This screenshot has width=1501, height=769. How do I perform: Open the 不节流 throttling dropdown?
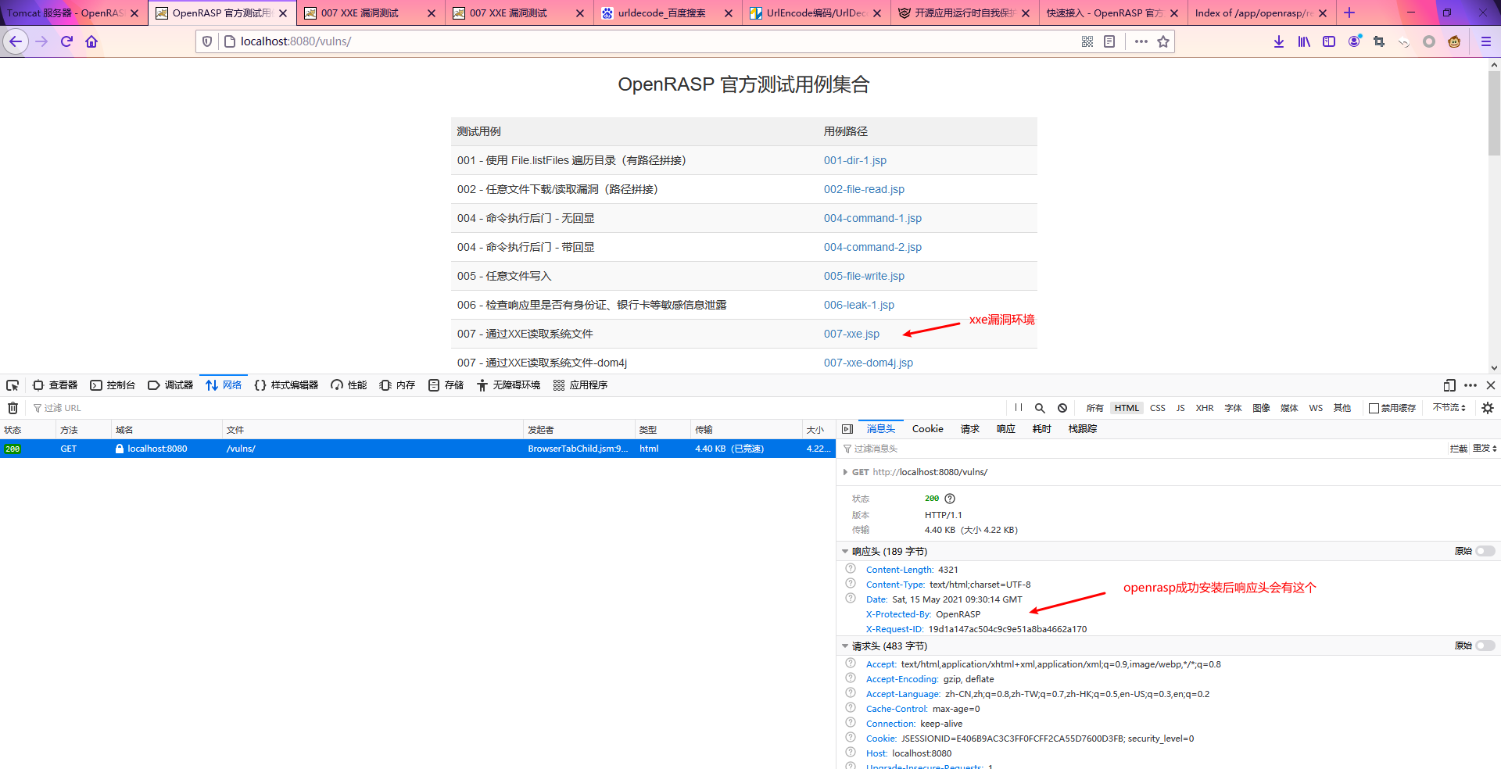point(1449,408)
